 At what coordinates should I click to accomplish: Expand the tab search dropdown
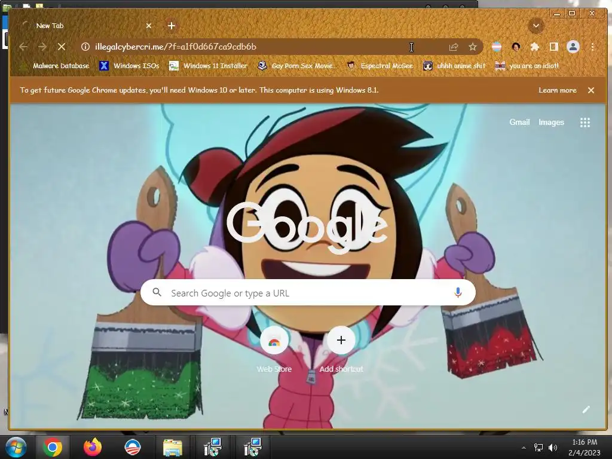[x=536, y=26]
